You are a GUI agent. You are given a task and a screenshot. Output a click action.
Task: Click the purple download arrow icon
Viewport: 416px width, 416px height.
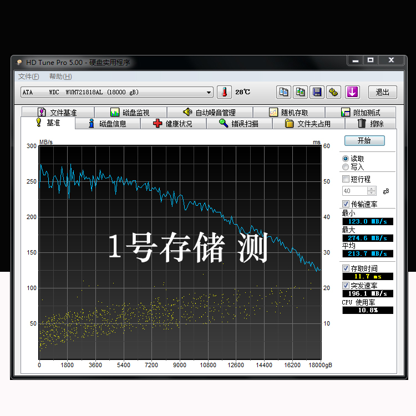pos(352,92)
